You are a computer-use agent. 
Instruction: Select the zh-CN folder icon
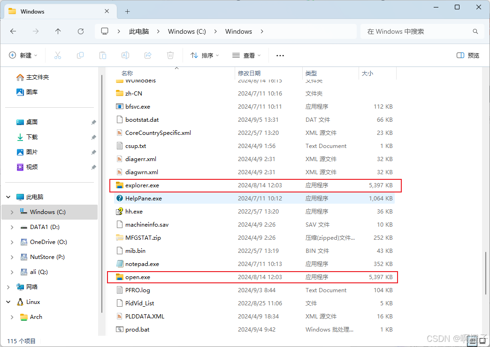(x=119, y=93)
